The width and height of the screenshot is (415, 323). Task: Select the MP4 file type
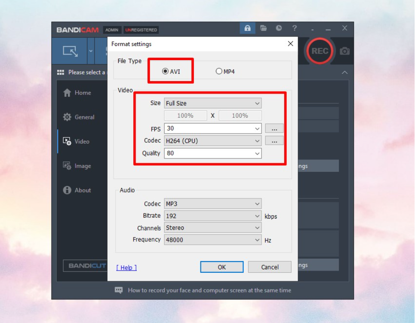225,71
